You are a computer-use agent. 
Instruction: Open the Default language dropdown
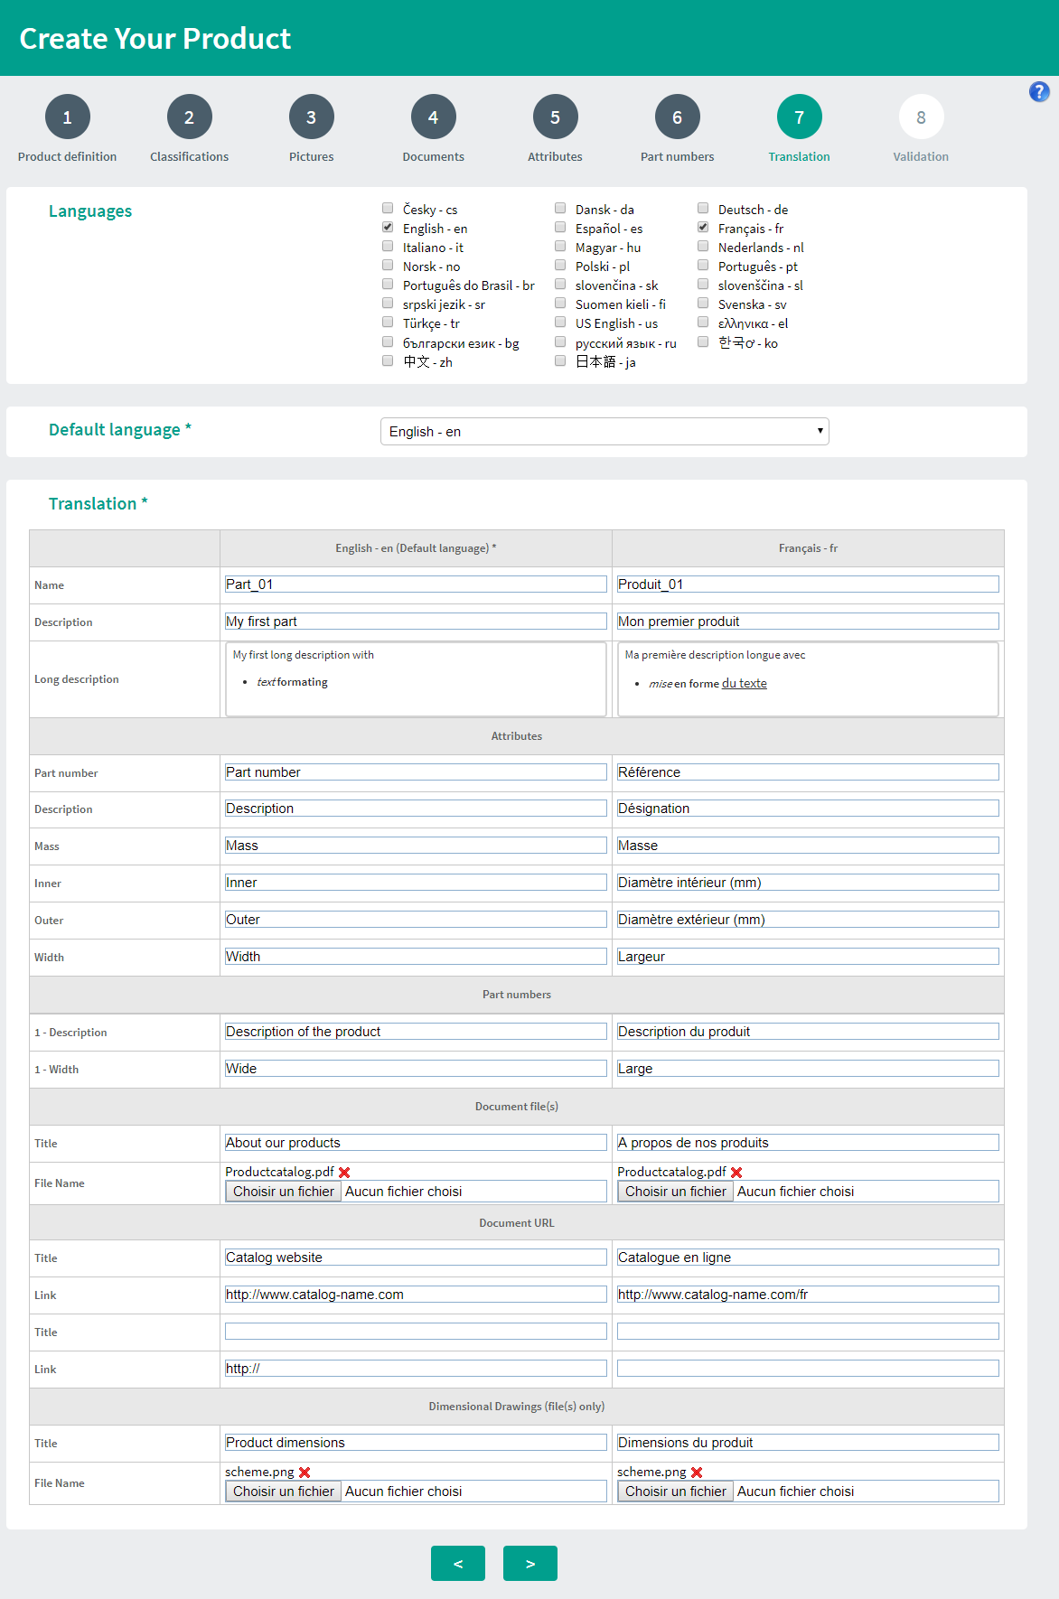pos(604,431)
